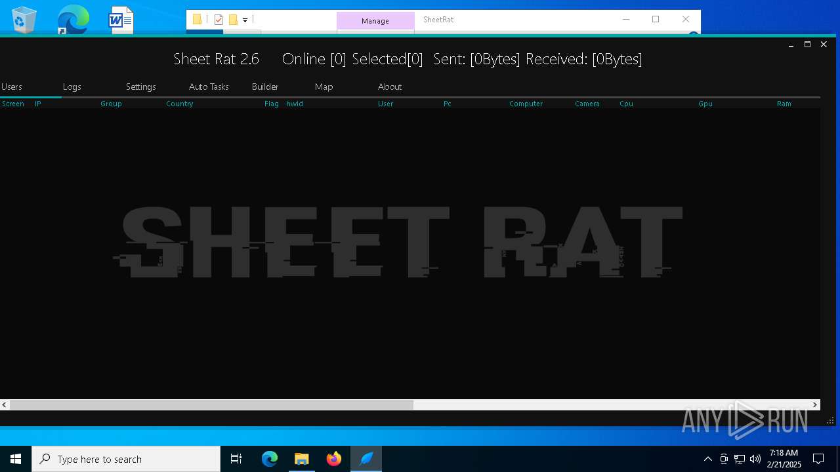Select the Word document on the desktop
Image resolution: width=840 pixels, height=472 pixels.
point(121,20)
